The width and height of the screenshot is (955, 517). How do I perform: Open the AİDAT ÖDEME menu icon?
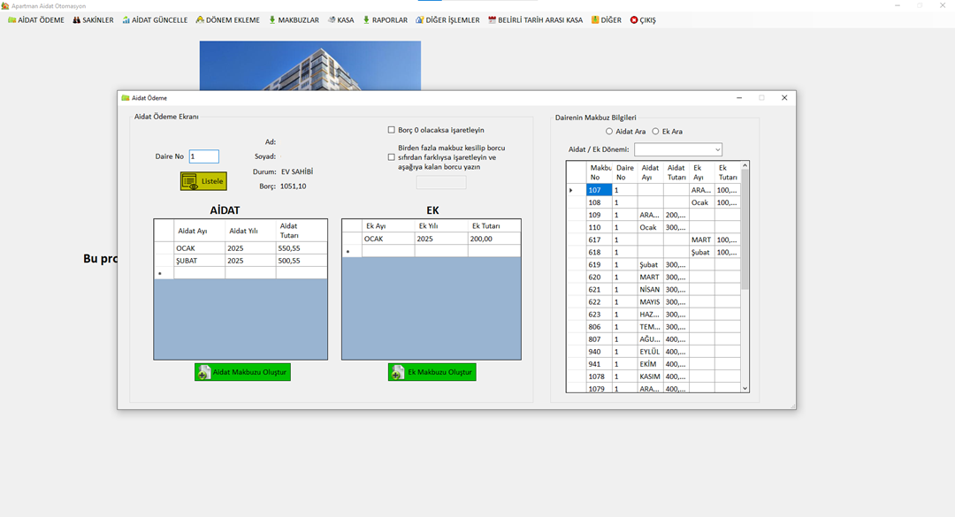point(12,20)
